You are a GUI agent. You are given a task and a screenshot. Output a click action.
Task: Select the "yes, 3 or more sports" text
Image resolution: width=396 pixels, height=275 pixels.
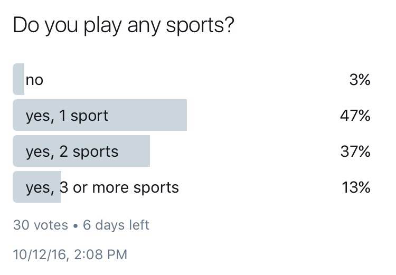[x=102, y=187]
